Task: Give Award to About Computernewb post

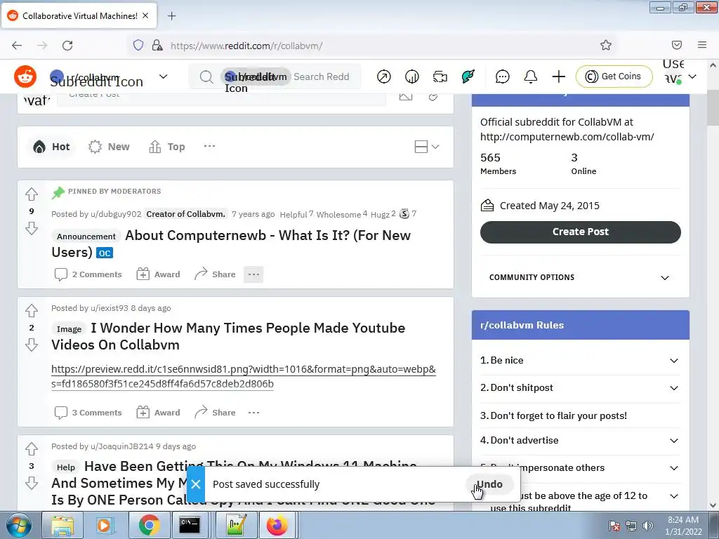Action: point(158,274)
